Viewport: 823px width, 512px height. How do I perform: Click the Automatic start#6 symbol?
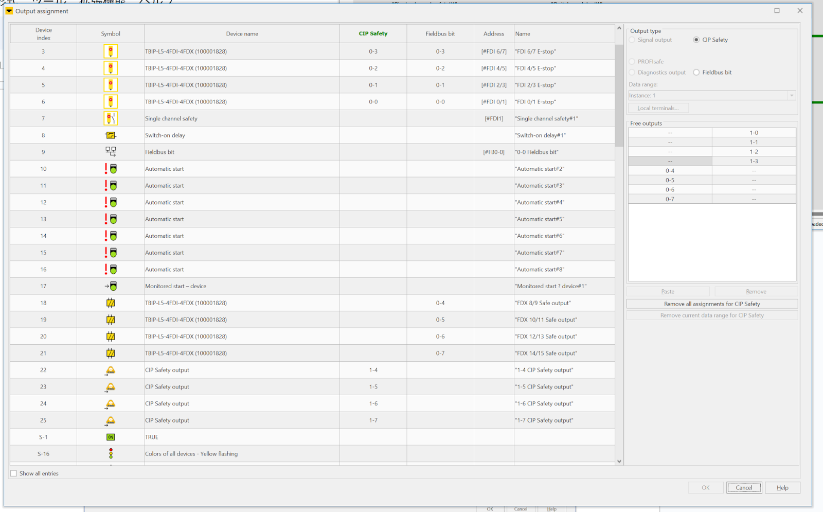click(111, 236)
